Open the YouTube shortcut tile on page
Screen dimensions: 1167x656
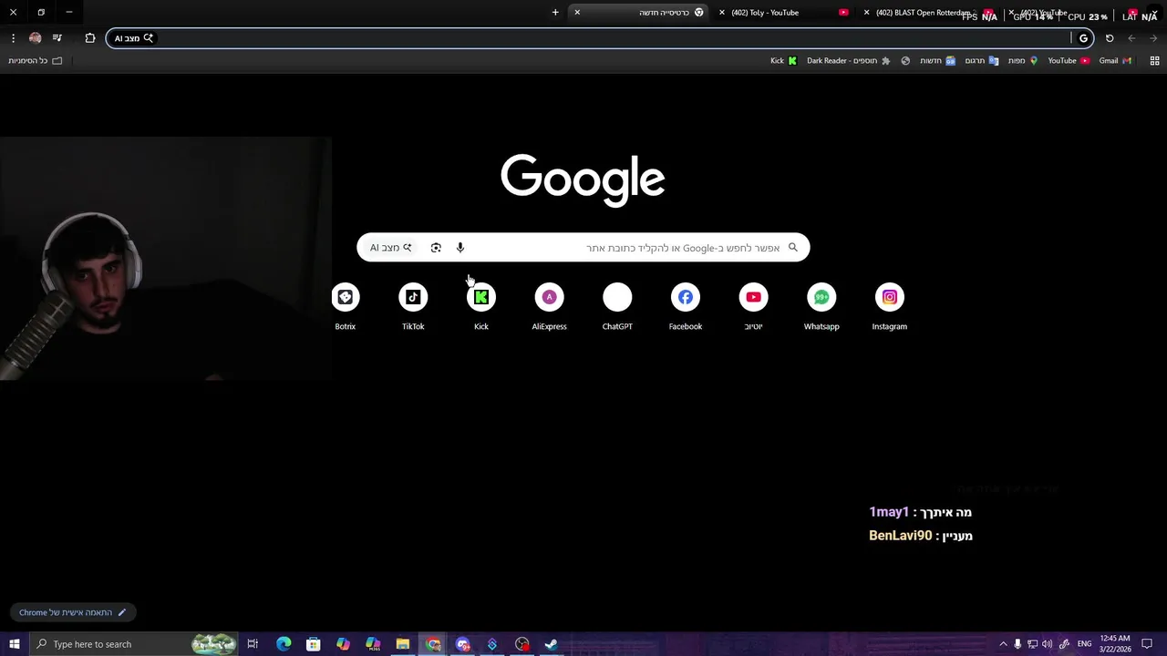point(753,307)
